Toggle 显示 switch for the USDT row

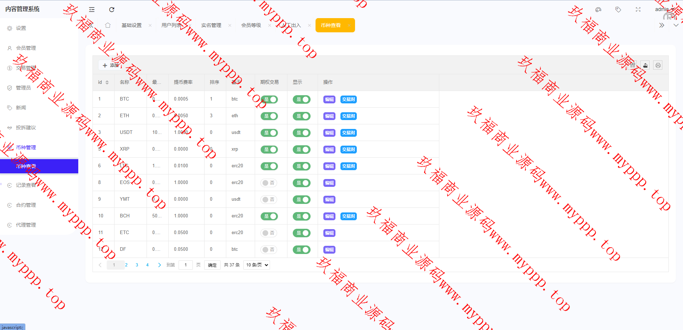301,133
